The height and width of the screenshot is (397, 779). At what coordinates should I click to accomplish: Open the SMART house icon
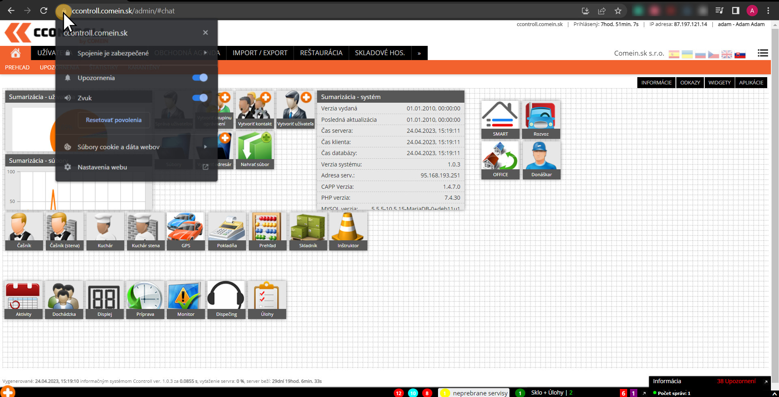pos(500,119)
